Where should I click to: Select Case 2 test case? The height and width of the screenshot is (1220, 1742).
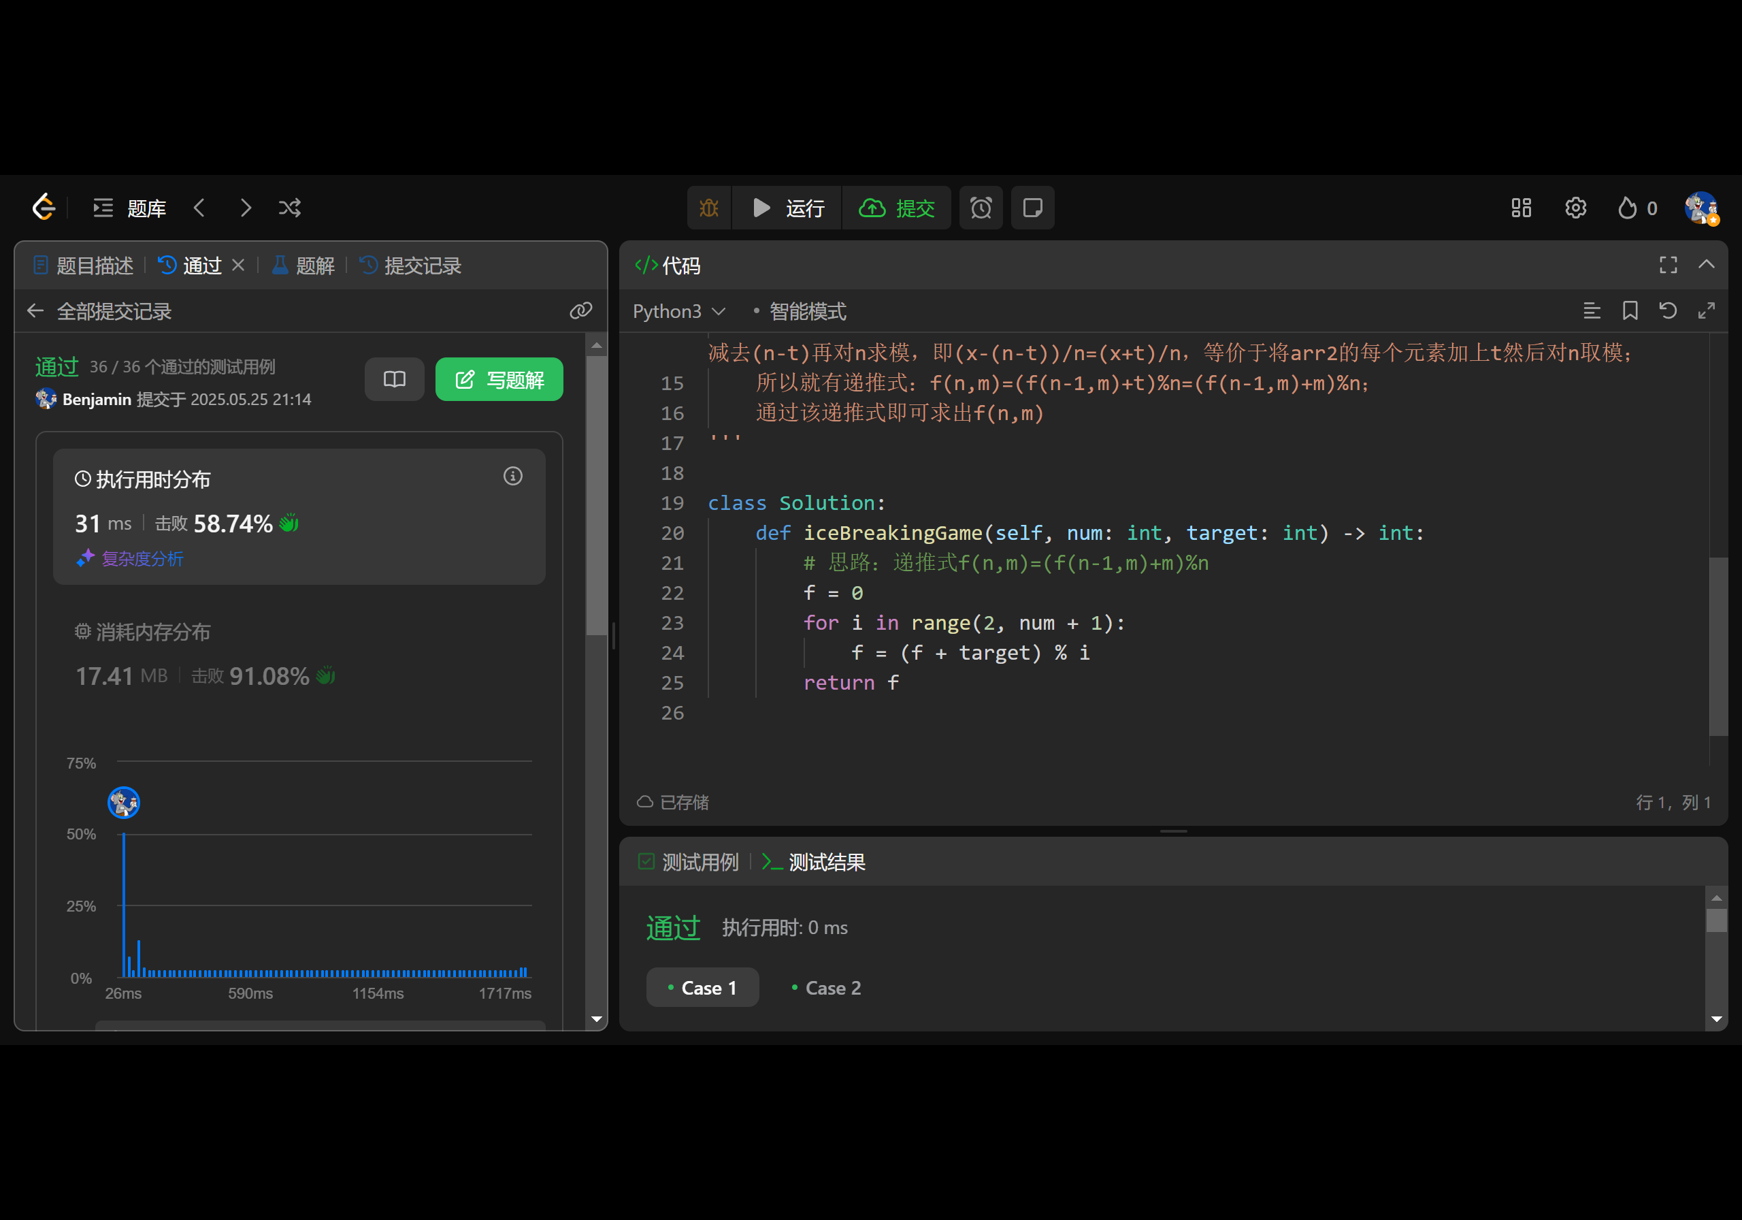click(x=825, y=988)
